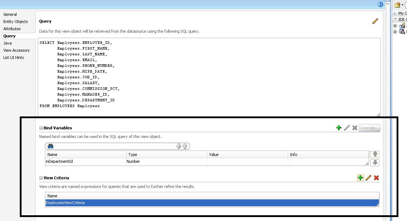
Task: Open help via the question mark icon
Action: click(380, 4)
